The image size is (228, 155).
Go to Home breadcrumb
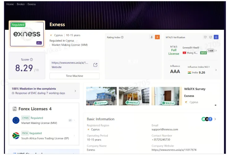pyautogui.click(x=10, y=4)
